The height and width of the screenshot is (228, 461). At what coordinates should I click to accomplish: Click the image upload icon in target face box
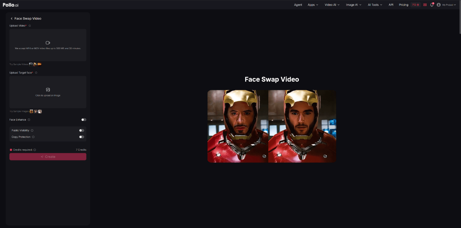48,90
